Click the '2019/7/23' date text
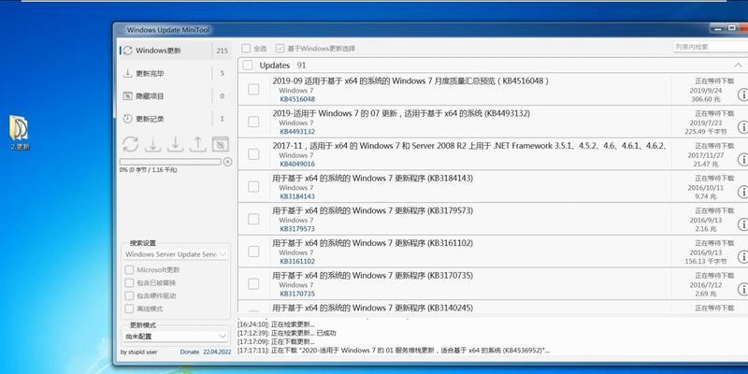Screen dimensions: 748x374 pyautogui.click(x=706, y=122)
